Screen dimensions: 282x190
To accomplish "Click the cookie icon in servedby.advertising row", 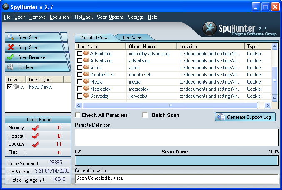I will 86,53.
